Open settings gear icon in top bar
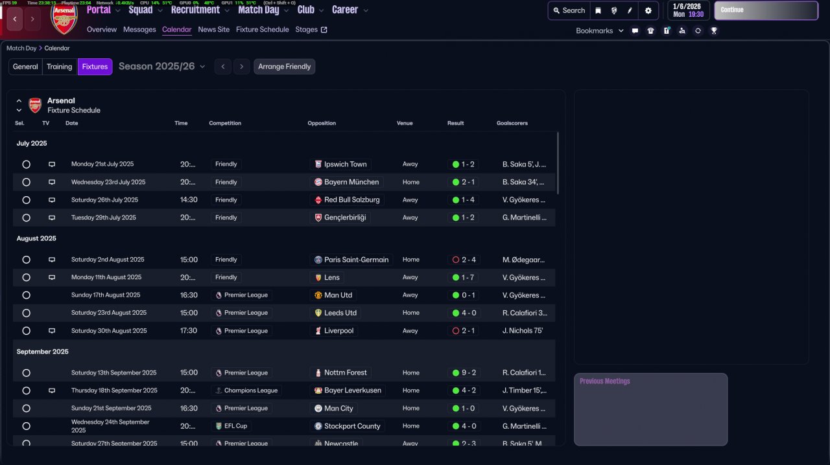This screenshot has height=465, width=830. (x=648, y=10)
